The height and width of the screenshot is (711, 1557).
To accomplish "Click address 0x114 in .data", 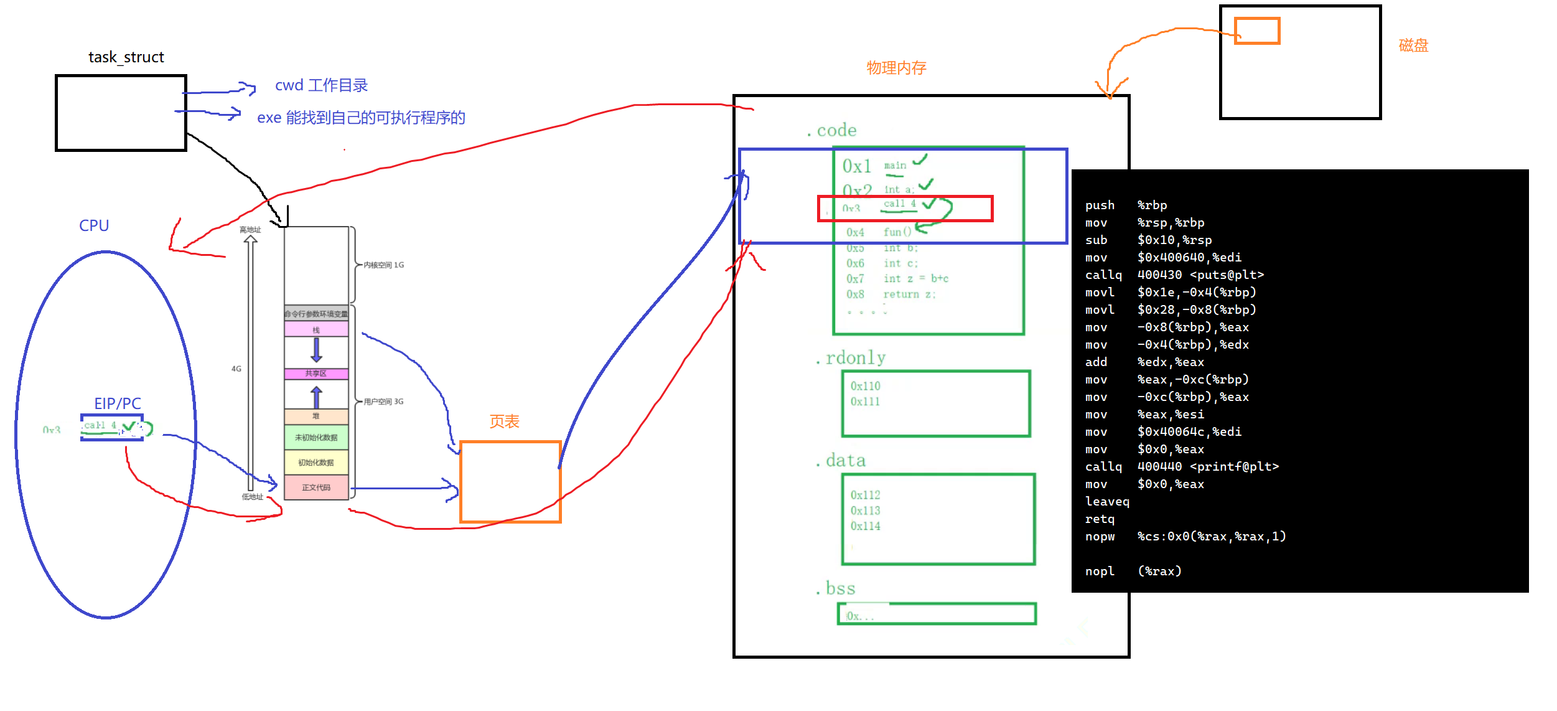I will (865, 526).
